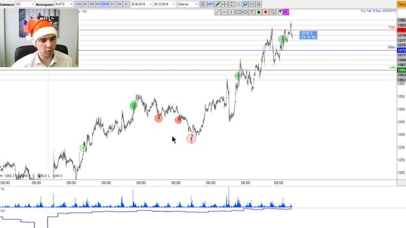
Task: Click the 1250 price axis label
Action: (402, 109)
